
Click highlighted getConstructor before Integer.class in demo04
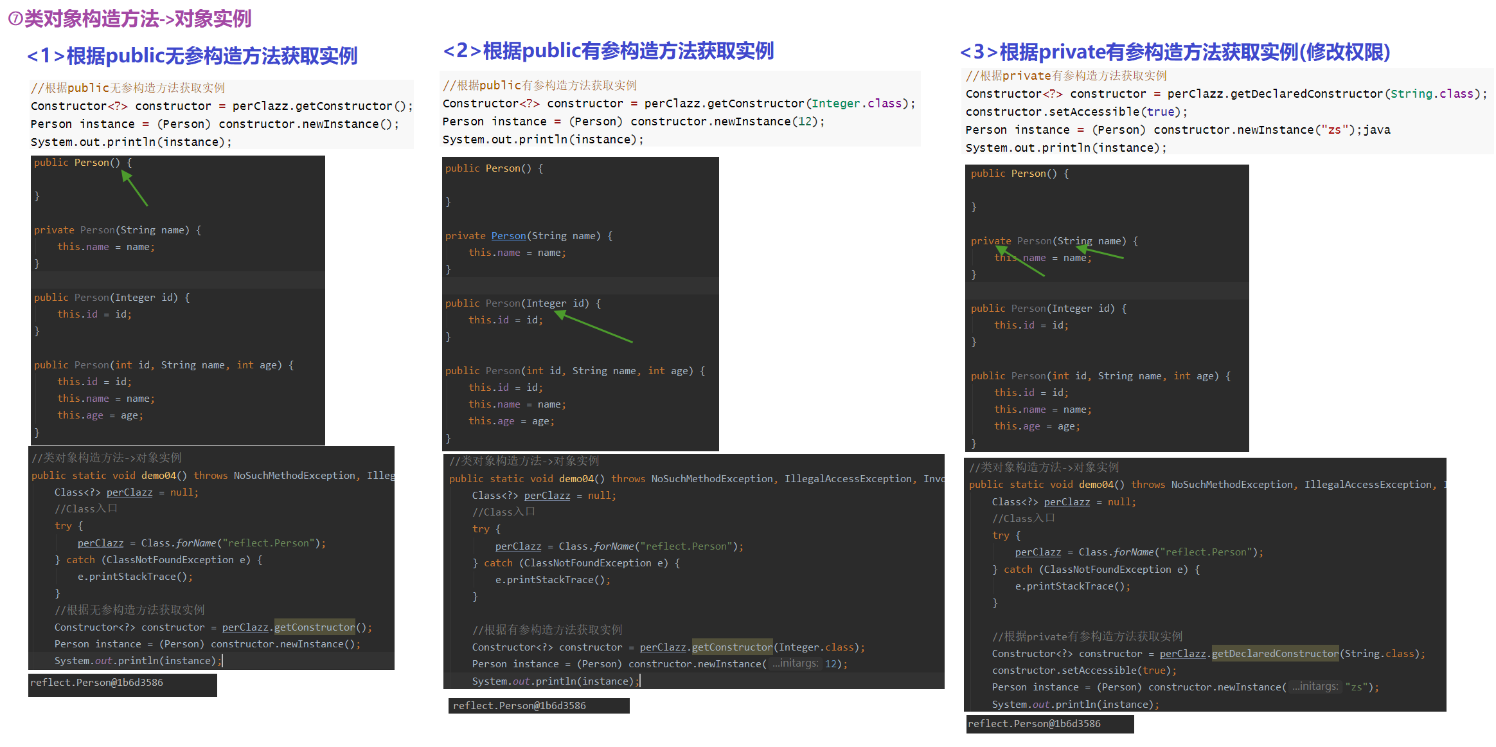pos(732,647)
